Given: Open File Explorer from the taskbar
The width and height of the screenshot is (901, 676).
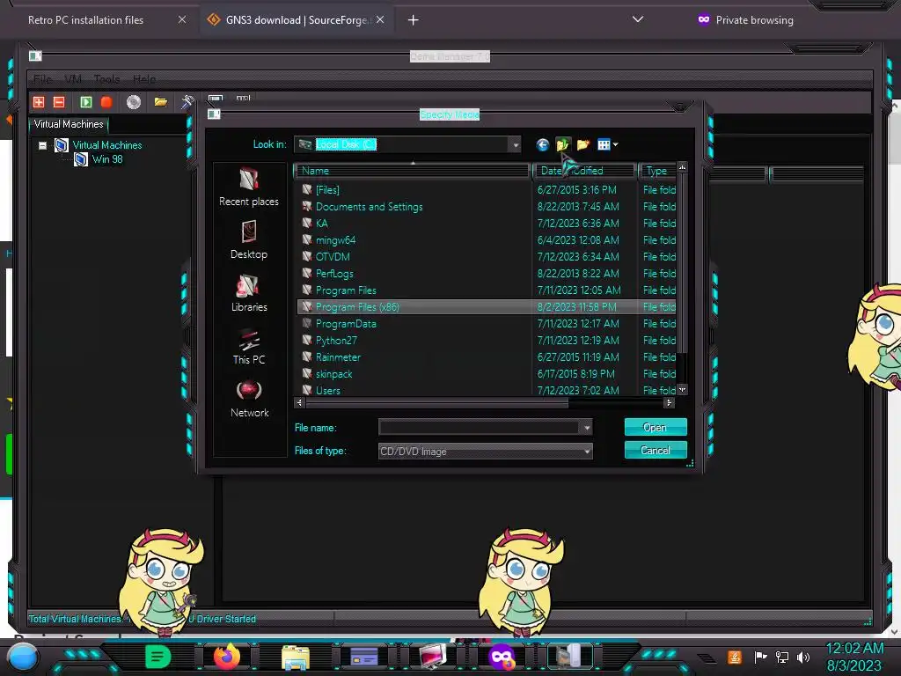Looking at the screenshot, I should tap(296, 657).
